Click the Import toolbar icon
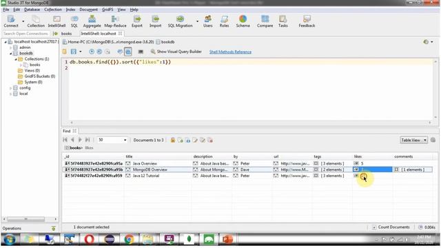 point(155,21)
